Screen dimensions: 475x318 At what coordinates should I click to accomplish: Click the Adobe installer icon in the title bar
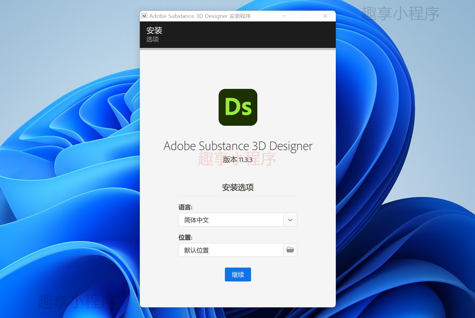tap(144, 16)
